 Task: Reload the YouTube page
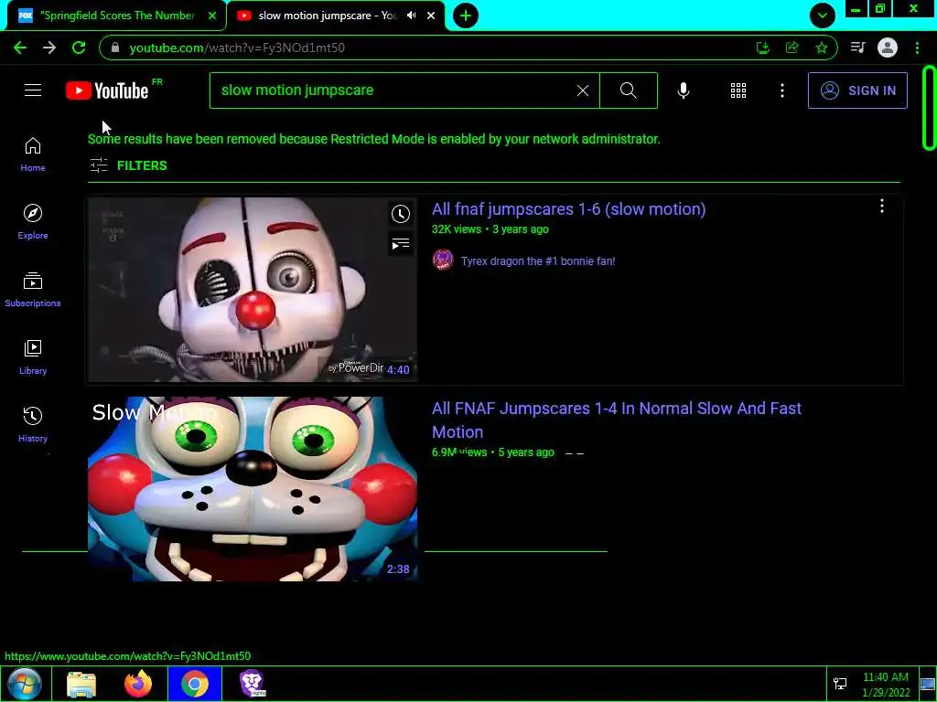(79, 48)
